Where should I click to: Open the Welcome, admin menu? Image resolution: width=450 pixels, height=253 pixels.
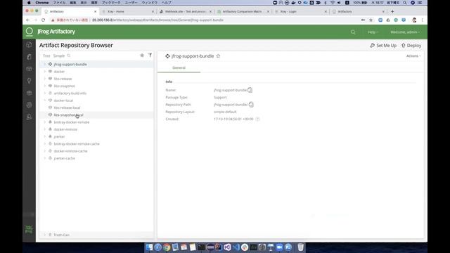(x=405, y=32)
